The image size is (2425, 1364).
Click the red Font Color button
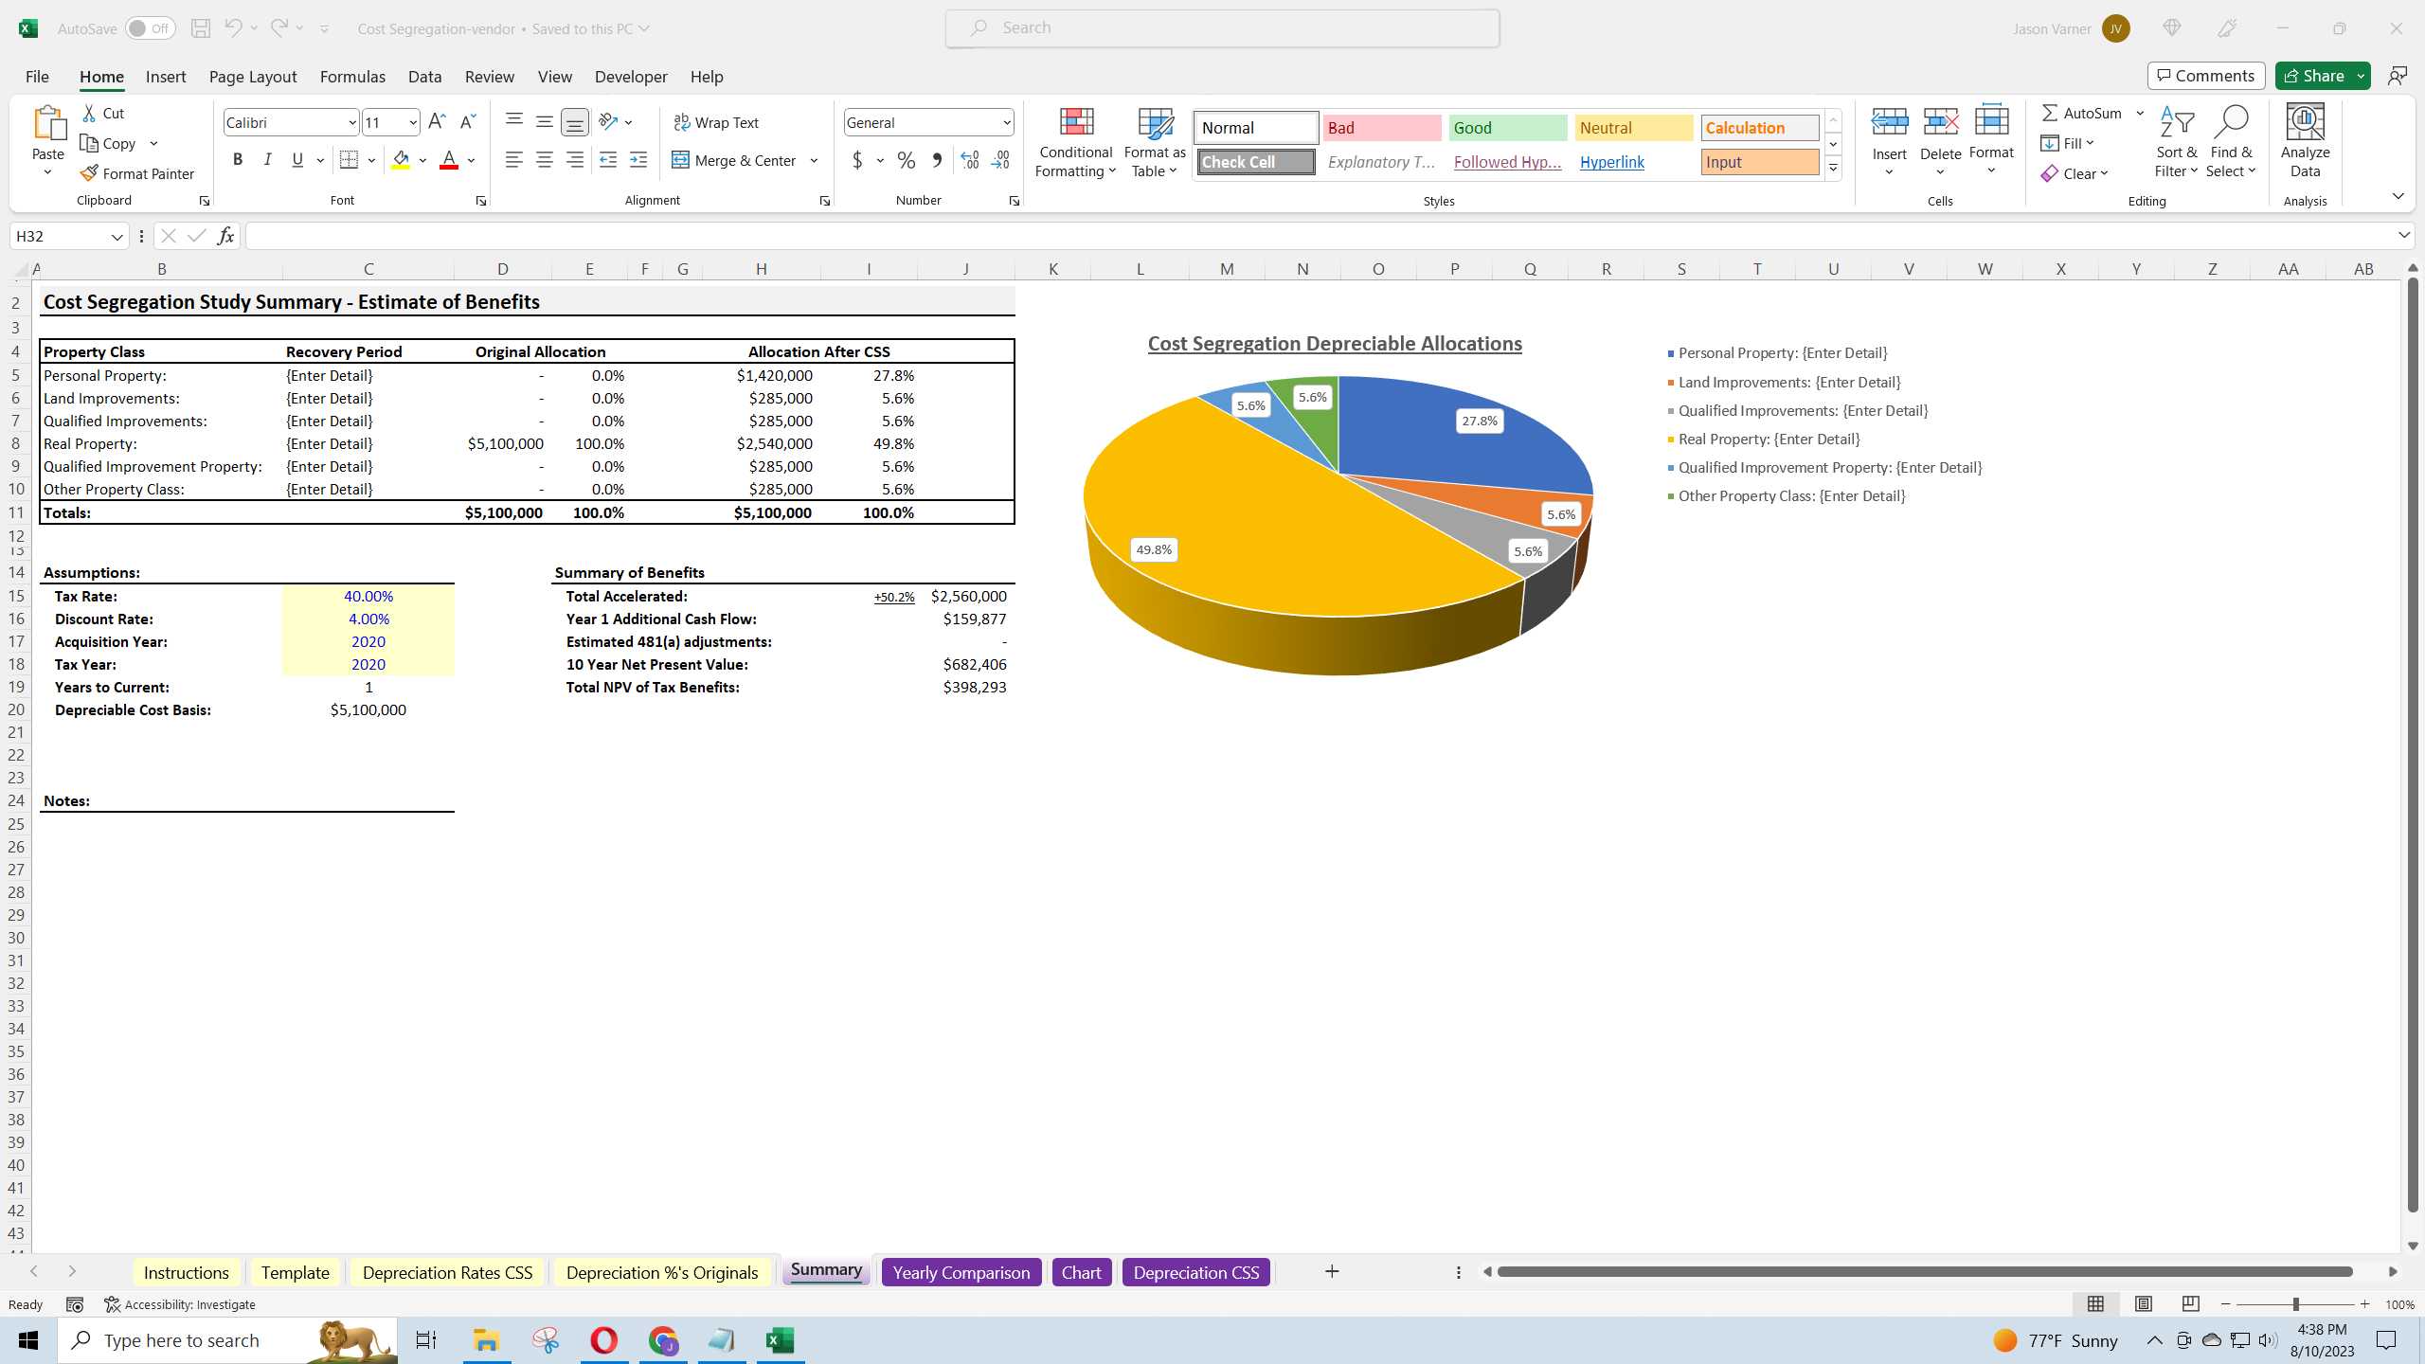(x=449, y=160)
